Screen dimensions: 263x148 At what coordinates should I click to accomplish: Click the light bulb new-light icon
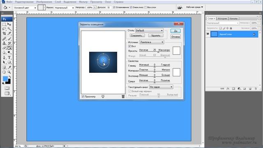[103, 97]
